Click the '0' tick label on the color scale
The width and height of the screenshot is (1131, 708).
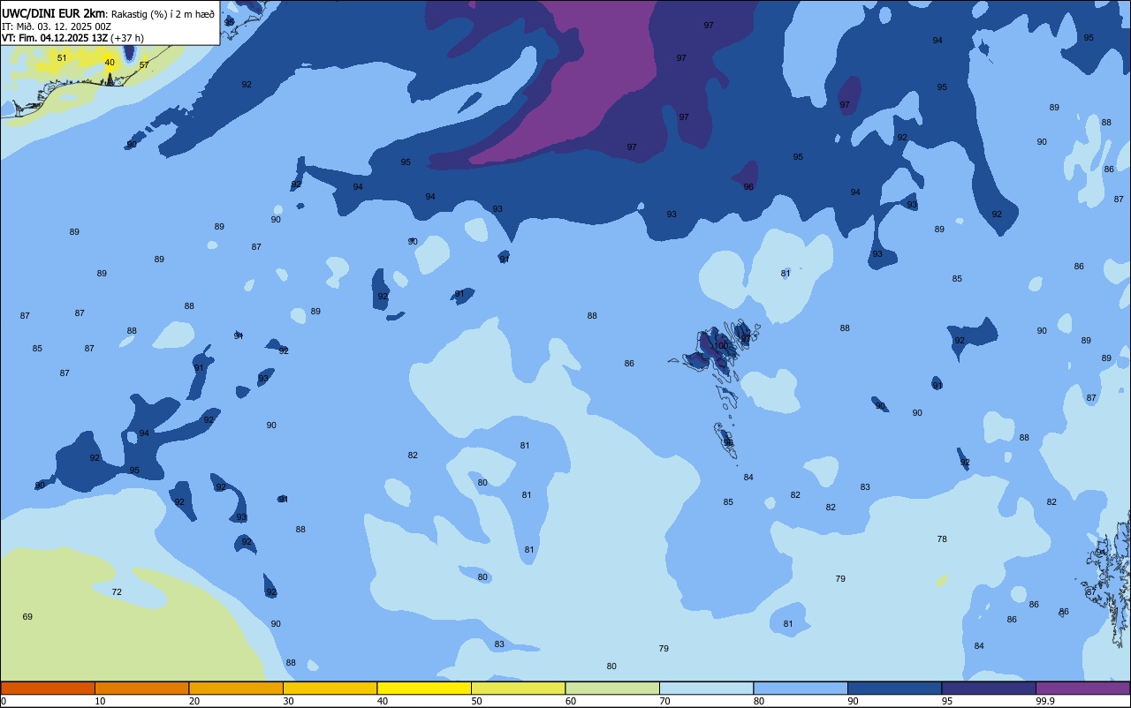pos(4,701)
